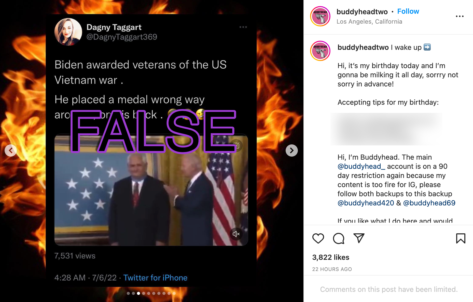Go to the next carousel image
This screenshot has width=473, height=302.
click(x=292, y=150)
